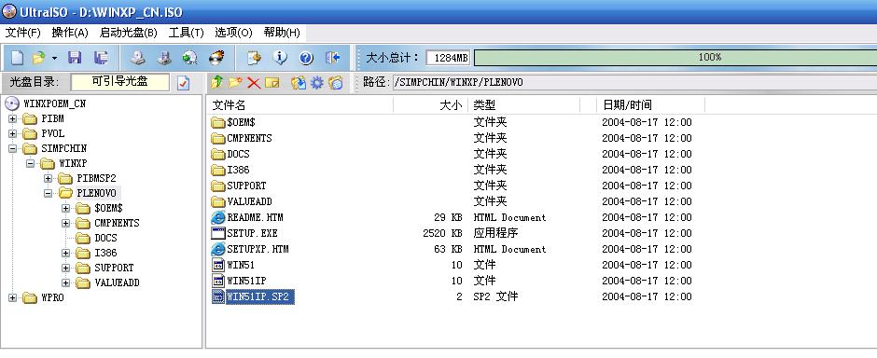Viewport: 877px width, 358px height.
Task: Select the SETUPXP.HTM file row
Action: pyautogui.click(x=258, y=250)
